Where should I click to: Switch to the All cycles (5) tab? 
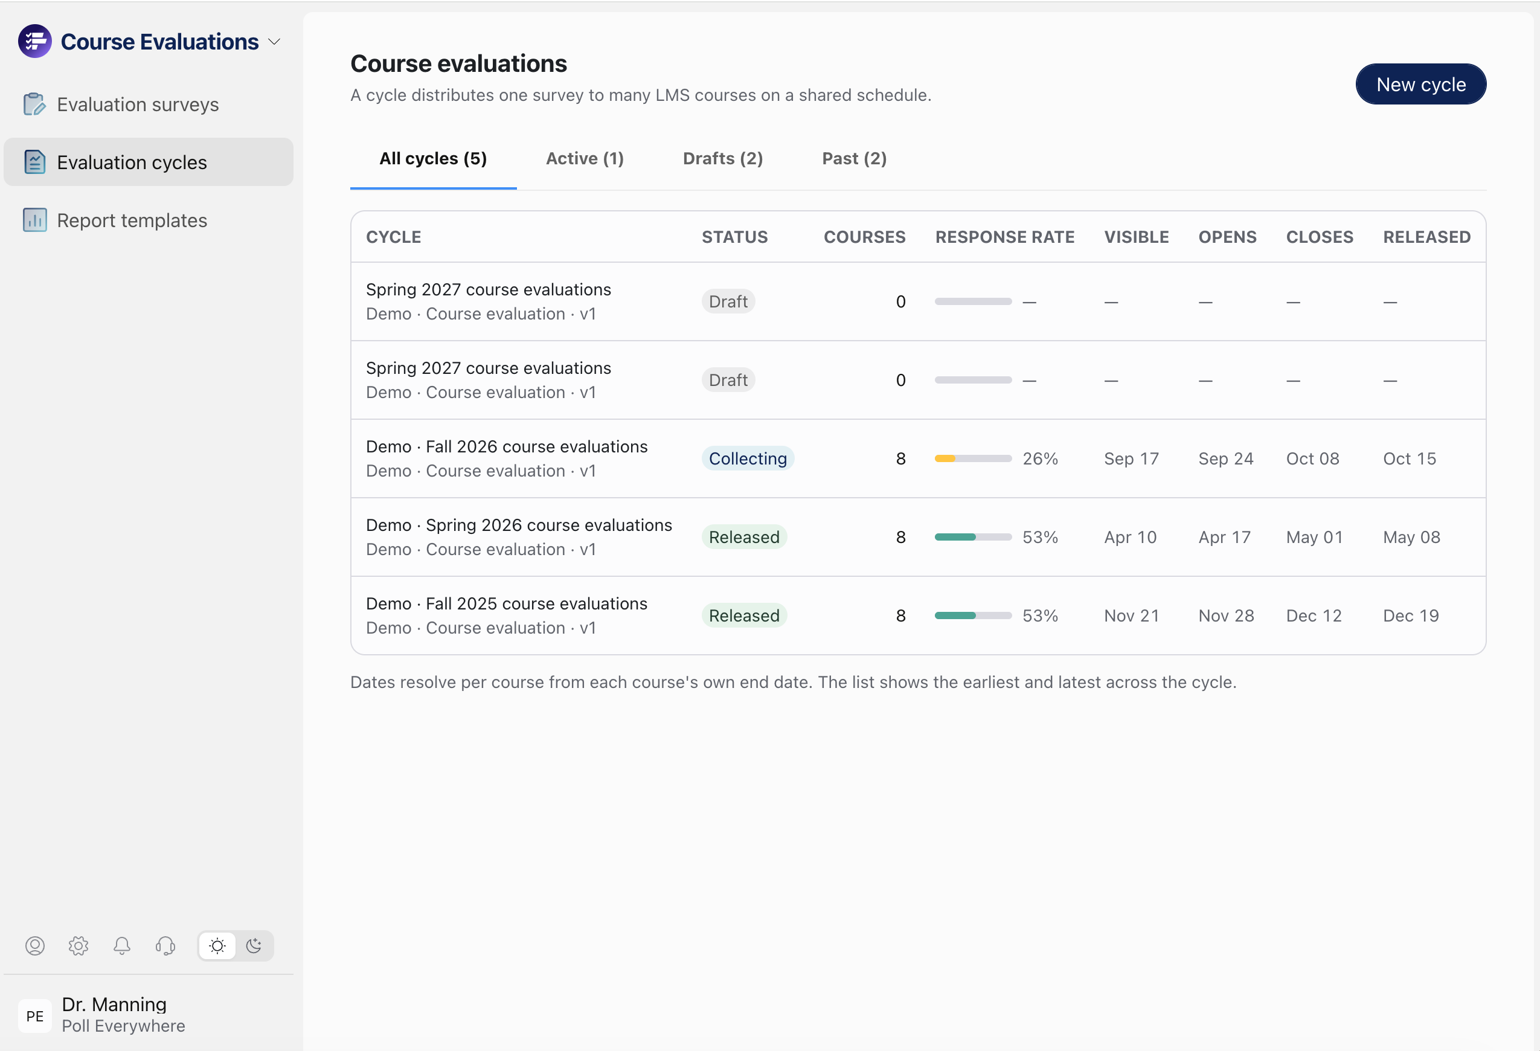[x=434, y=158]
